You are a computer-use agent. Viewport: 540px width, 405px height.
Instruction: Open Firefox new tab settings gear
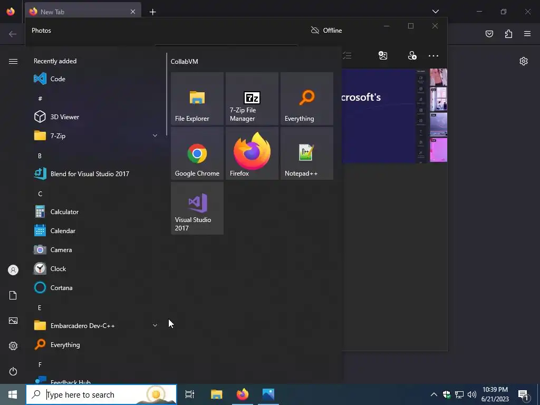(524, 61)
